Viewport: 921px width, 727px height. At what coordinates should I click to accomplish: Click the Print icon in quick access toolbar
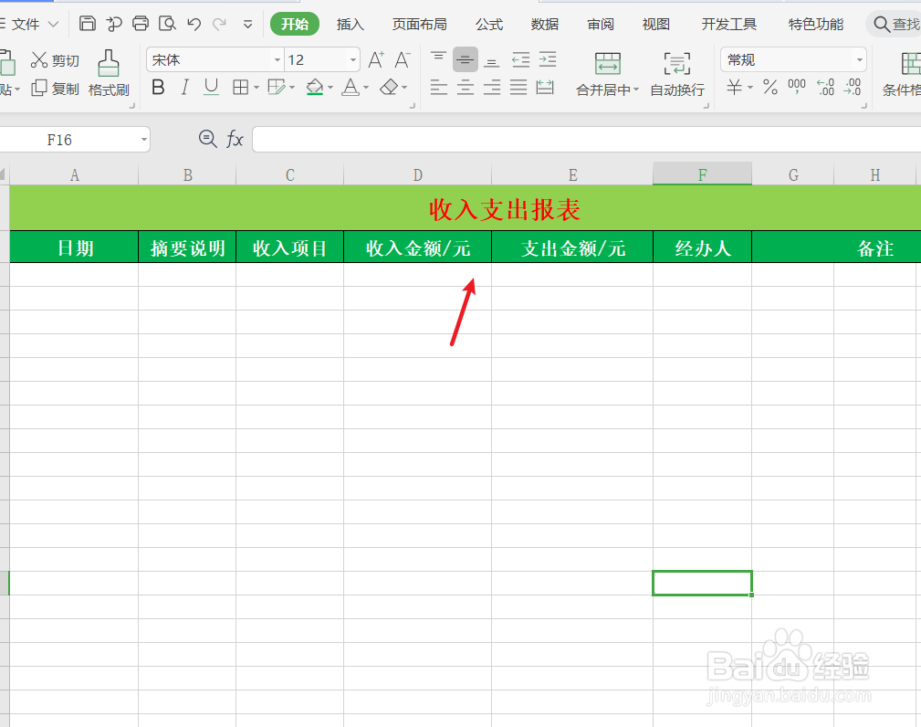click(140, 23)
